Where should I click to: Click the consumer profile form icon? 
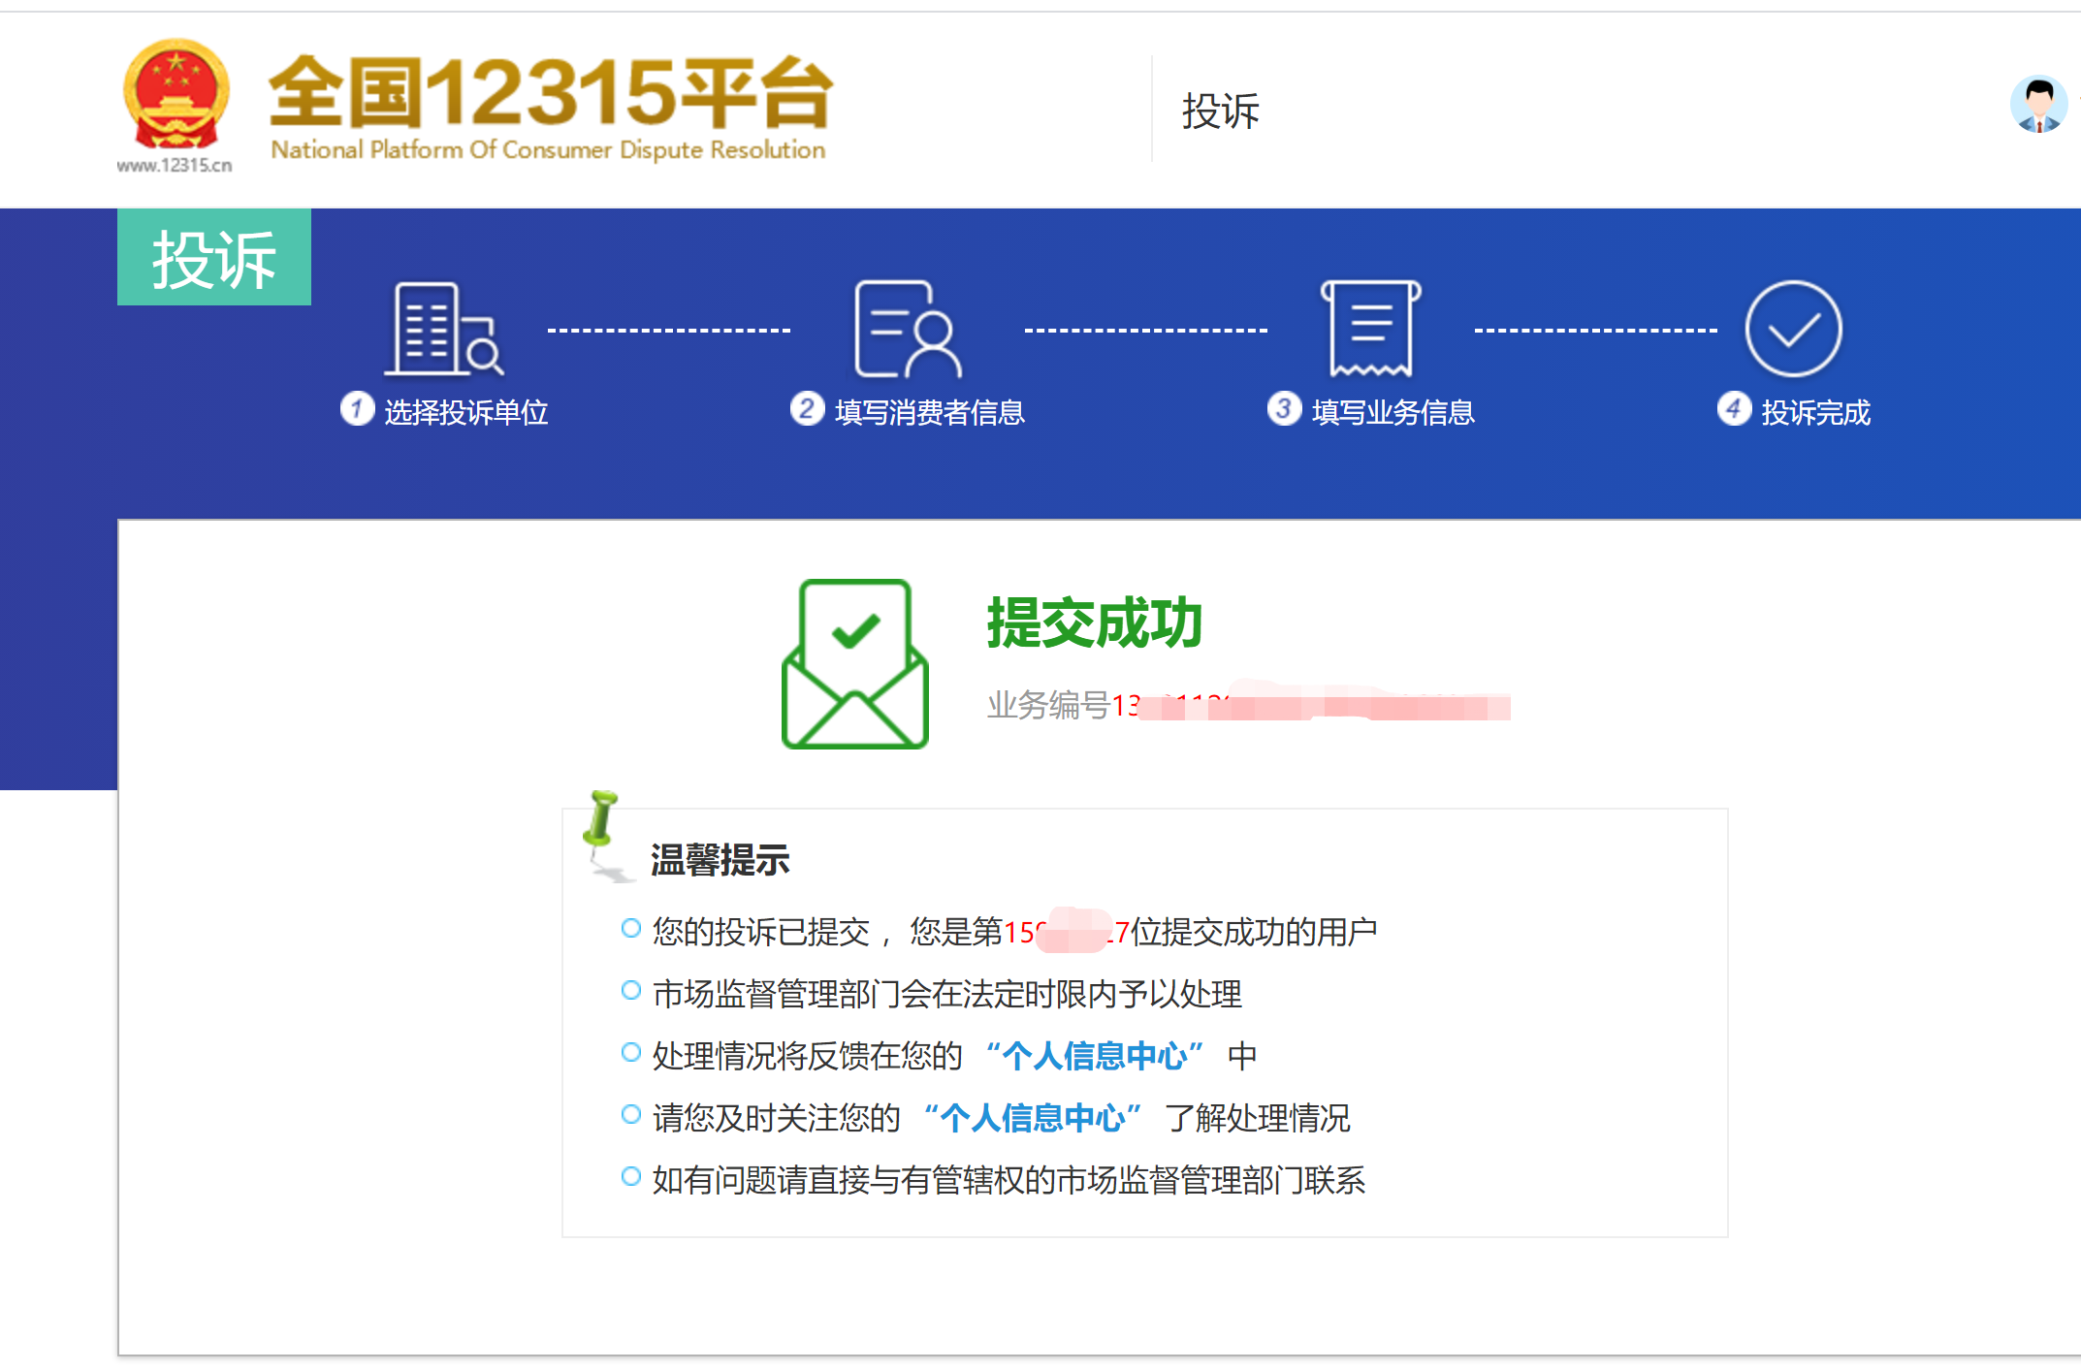coord(908,330)
